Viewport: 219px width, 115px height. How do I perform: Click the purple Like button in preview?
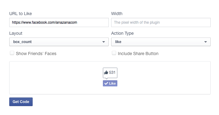tap(110, 83)
